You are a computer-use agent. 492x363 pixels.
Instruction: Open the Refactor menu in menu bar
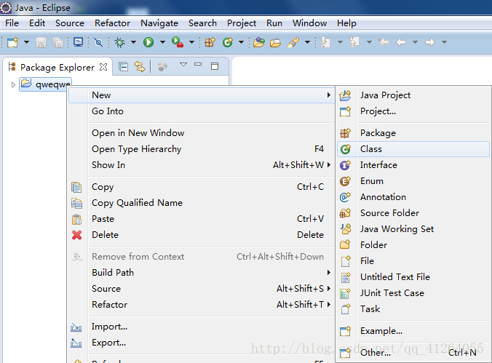pos(112,23)
